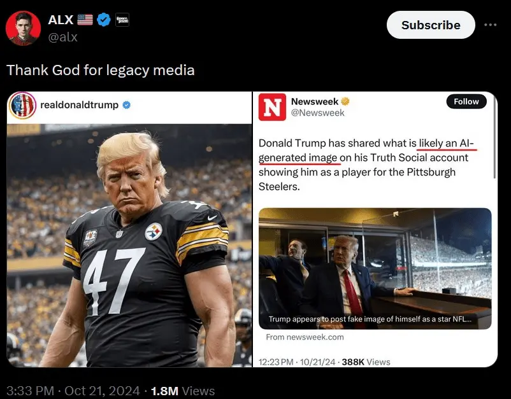The image size is (511, 399).
Task: Open the @Newsweek handle
Action: (317, 113)
